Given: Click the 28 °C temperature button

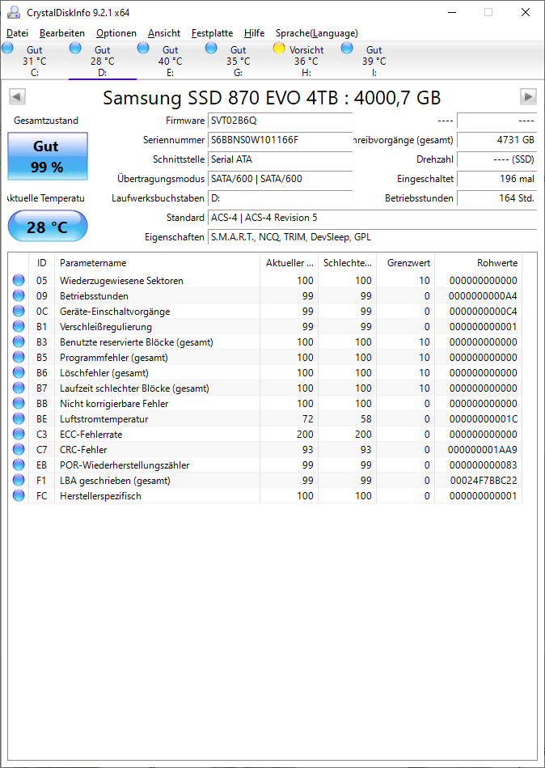Looking at the screenshot, I should click(48, 226).
